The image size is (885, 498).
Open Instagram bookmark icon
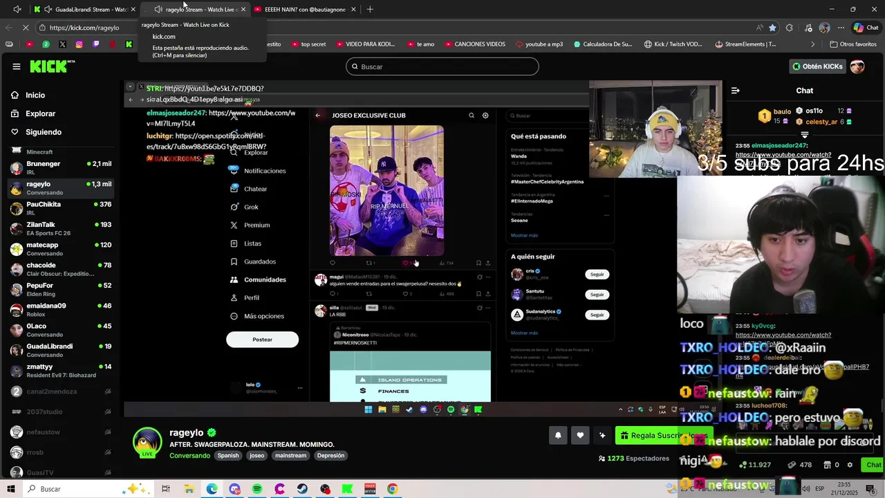click(79, 44)
